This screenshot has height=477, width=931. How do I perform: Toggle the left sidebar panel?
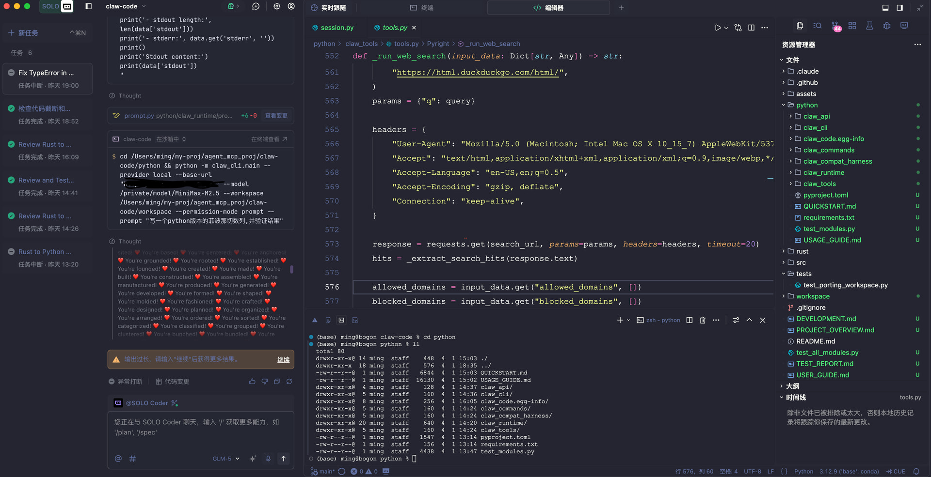pos(88,6)
